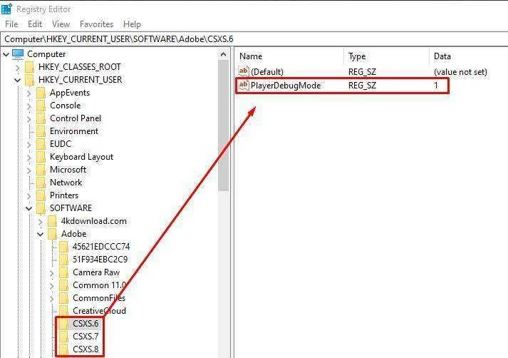508x358 pixels.
Task: Click the EUDC folder icon
Action: [x=41, y=144]
